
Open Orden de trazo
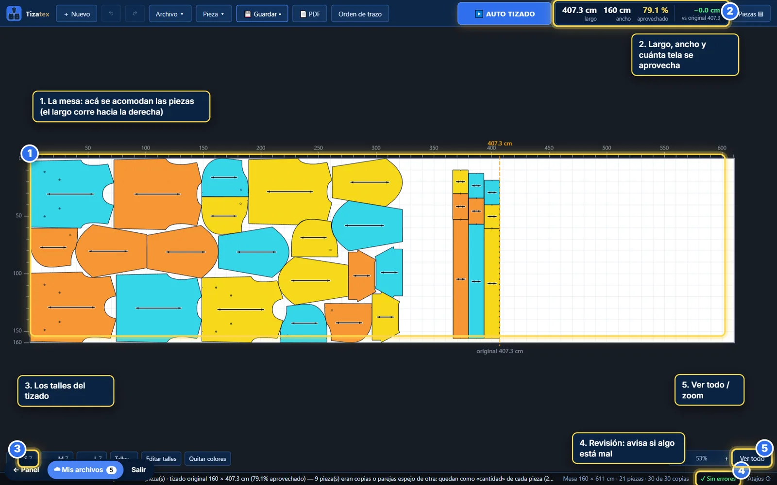[360, 14]
